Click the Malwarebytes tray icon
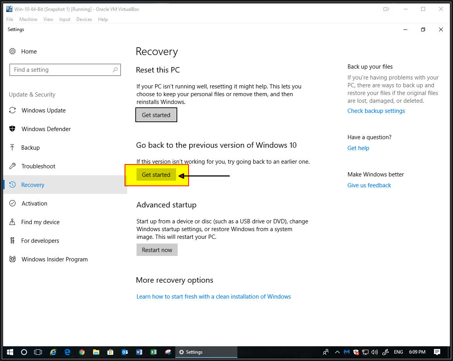Image resolution: width=453 pixels, height=361 pixels. [x=347, y=352]
